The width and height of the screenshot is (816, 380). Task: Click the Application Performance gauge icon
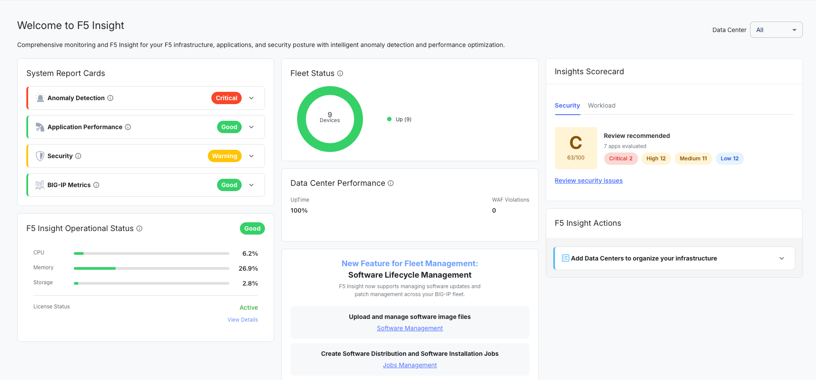click(x=40, y=127)
